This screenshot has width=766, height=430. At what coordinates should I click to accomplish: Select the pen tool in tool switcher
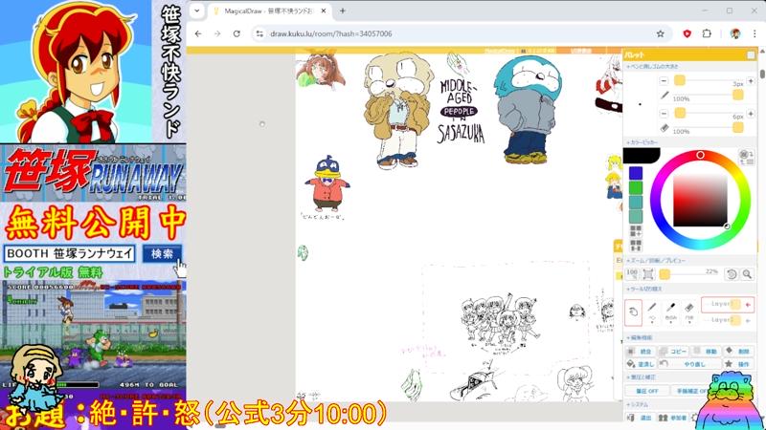click(652, 312)
